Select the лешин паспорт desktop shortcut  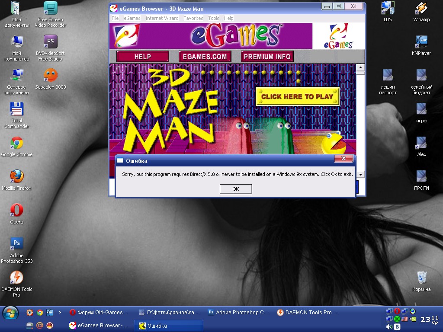[x=388, y=82]
